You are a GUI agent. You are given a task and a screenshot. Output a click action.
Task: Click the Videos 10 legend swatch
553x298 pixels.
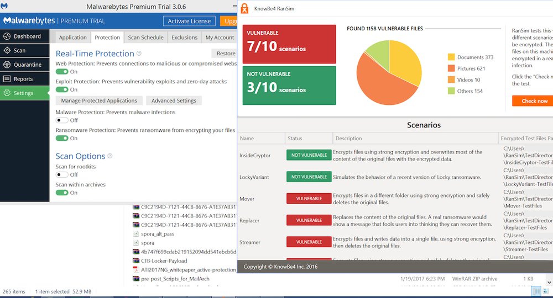[451, 79]
